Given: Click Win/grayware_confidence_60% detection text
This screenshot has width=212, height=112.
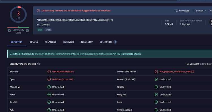Looking at the screenshot, I should coord(177,72).
